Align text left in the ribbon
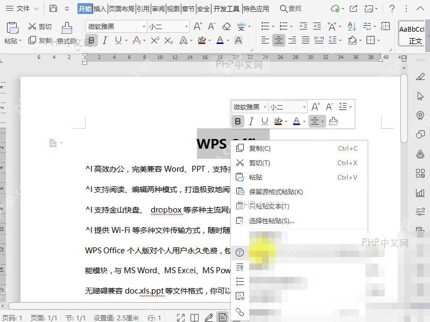Image resolution: width=430 pixels, height=322 pixels. [x=265, y=40]
